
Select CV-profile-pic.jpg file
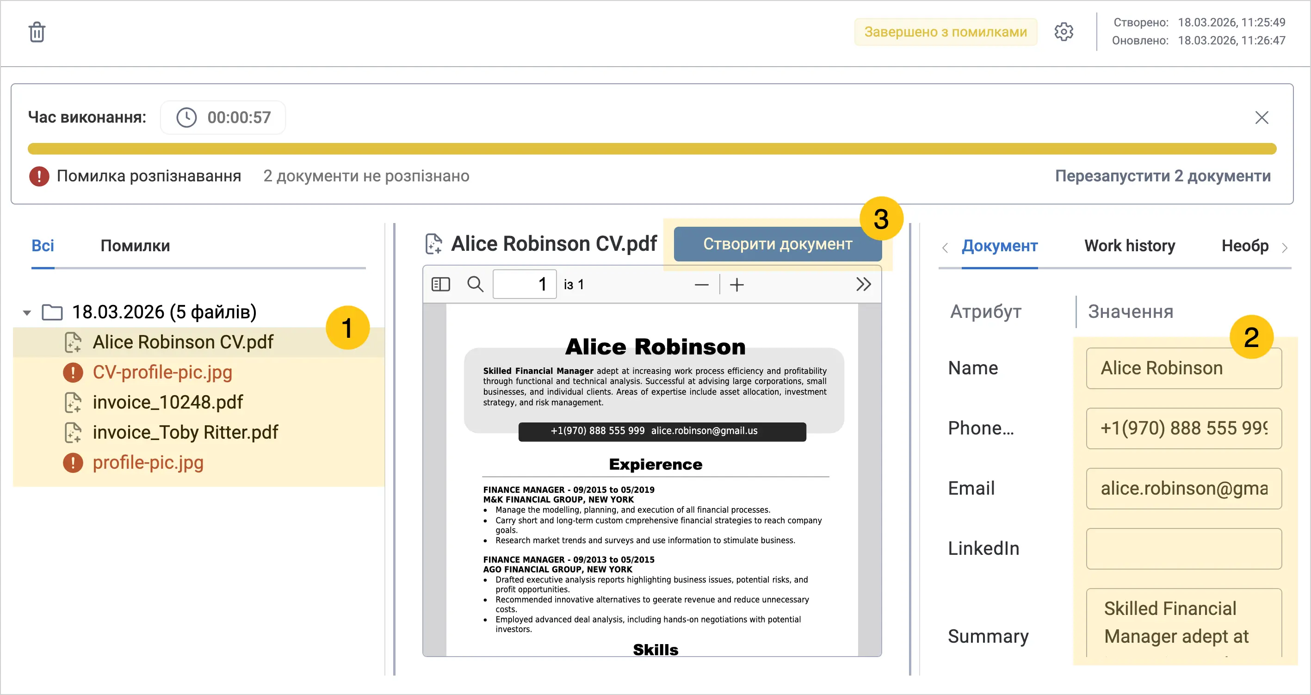click(x=162, y=372)
